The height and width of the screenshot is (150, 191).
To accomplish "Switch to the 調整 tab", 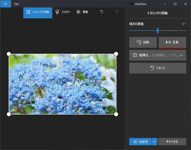I will coord(82,12).
